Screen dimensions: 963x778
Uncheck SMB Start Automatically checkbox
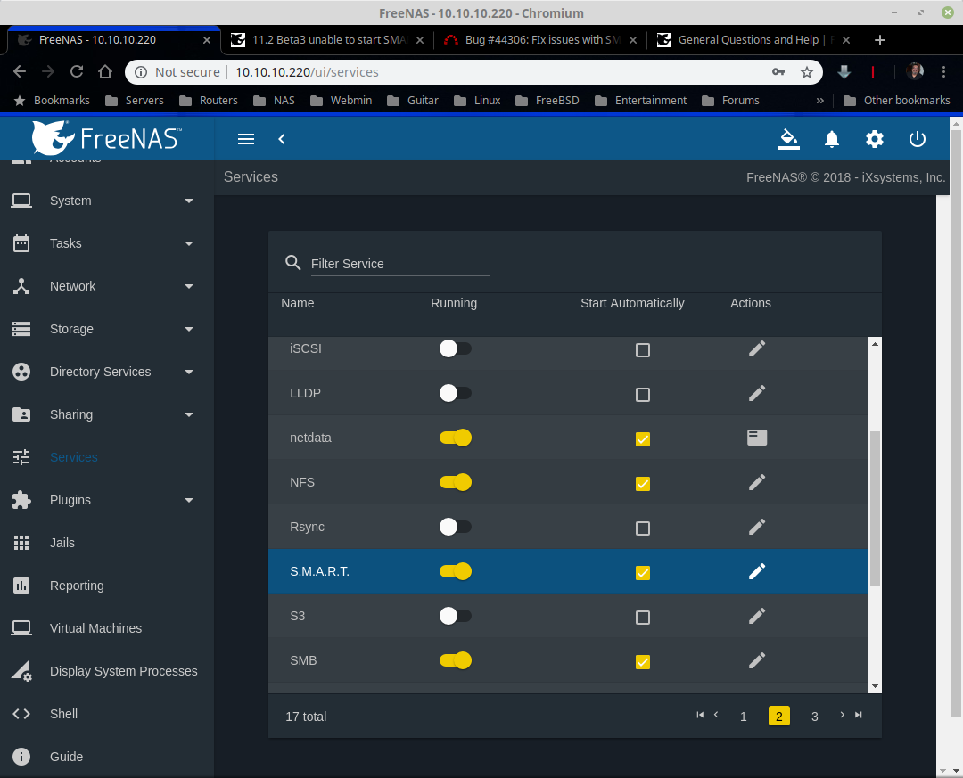[642, 662]
